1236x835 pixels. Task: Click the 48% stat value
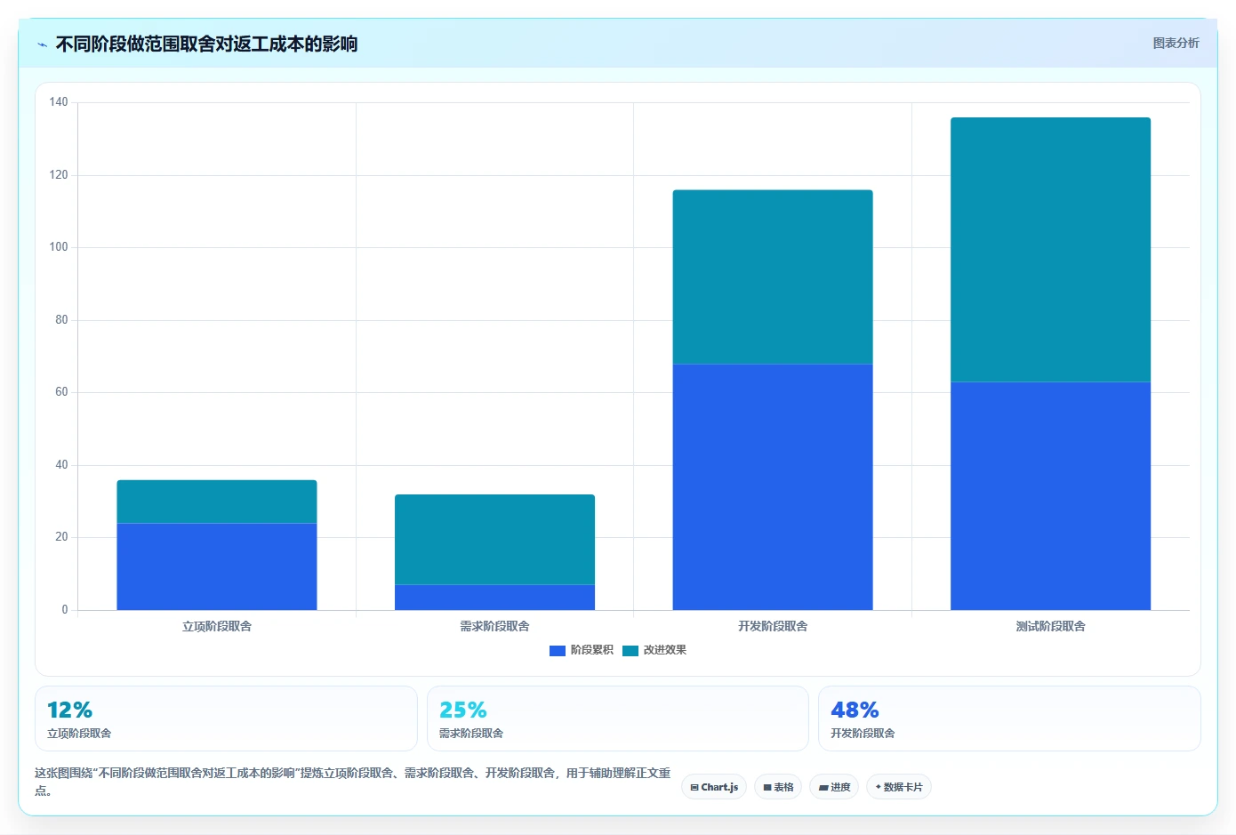pyautogui.click(x=855, y=711)
